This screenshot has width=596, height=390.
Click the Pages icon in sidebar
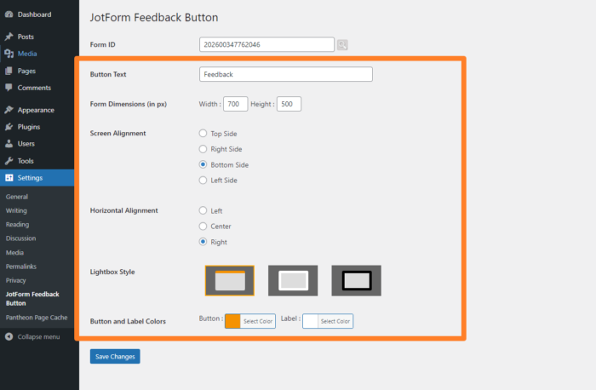pyautogui.click(x=9, y=71)
